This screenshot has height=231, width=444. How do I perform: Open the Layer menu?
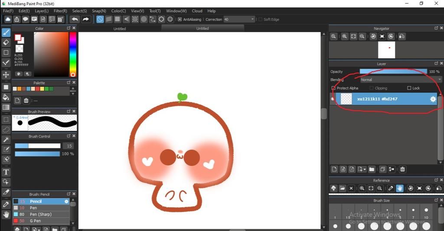pyautogui.click(x=42, y=11)
